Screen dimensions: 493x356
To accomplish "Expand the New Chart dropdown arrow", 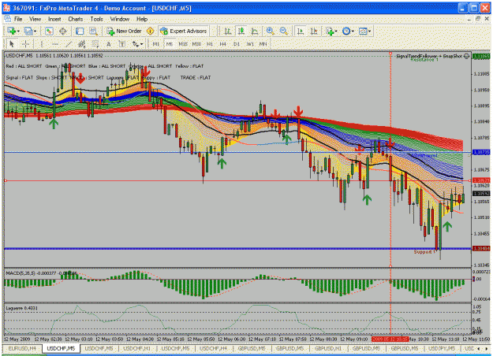I will click(18, 31).
